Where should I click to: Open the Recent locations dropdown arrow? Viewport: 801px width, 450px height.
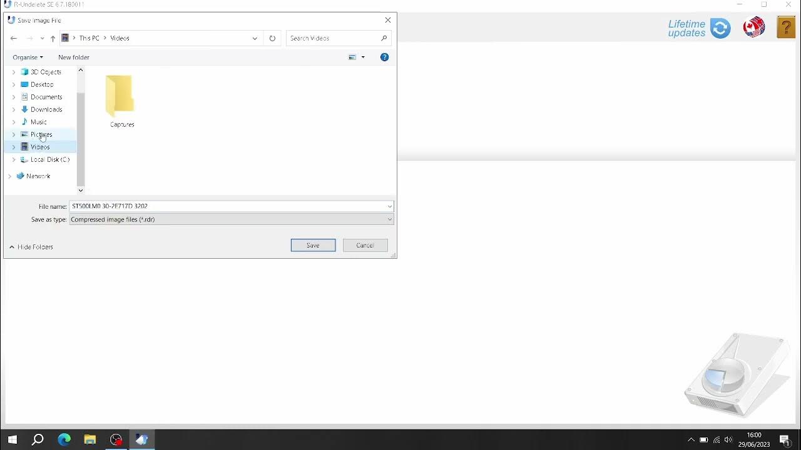click(x=42, y=38)
